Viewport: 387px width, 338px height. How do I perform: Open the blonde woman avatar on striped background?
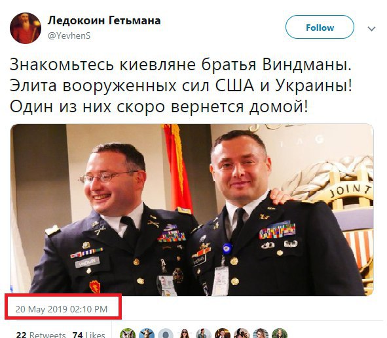(x=261, y=334)
